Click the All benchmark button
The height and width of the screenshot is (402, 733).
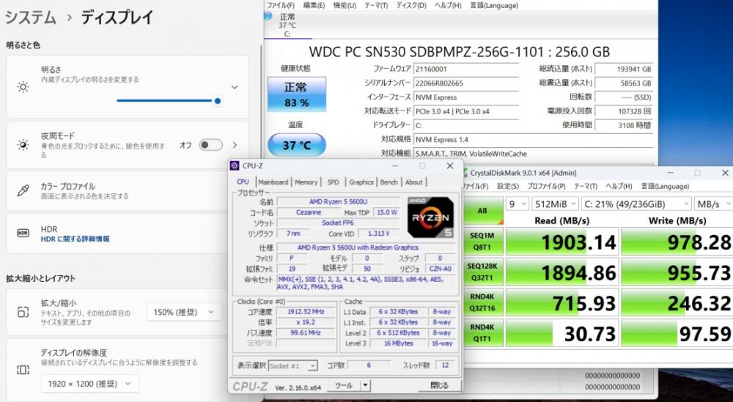[x=482, y=211]
